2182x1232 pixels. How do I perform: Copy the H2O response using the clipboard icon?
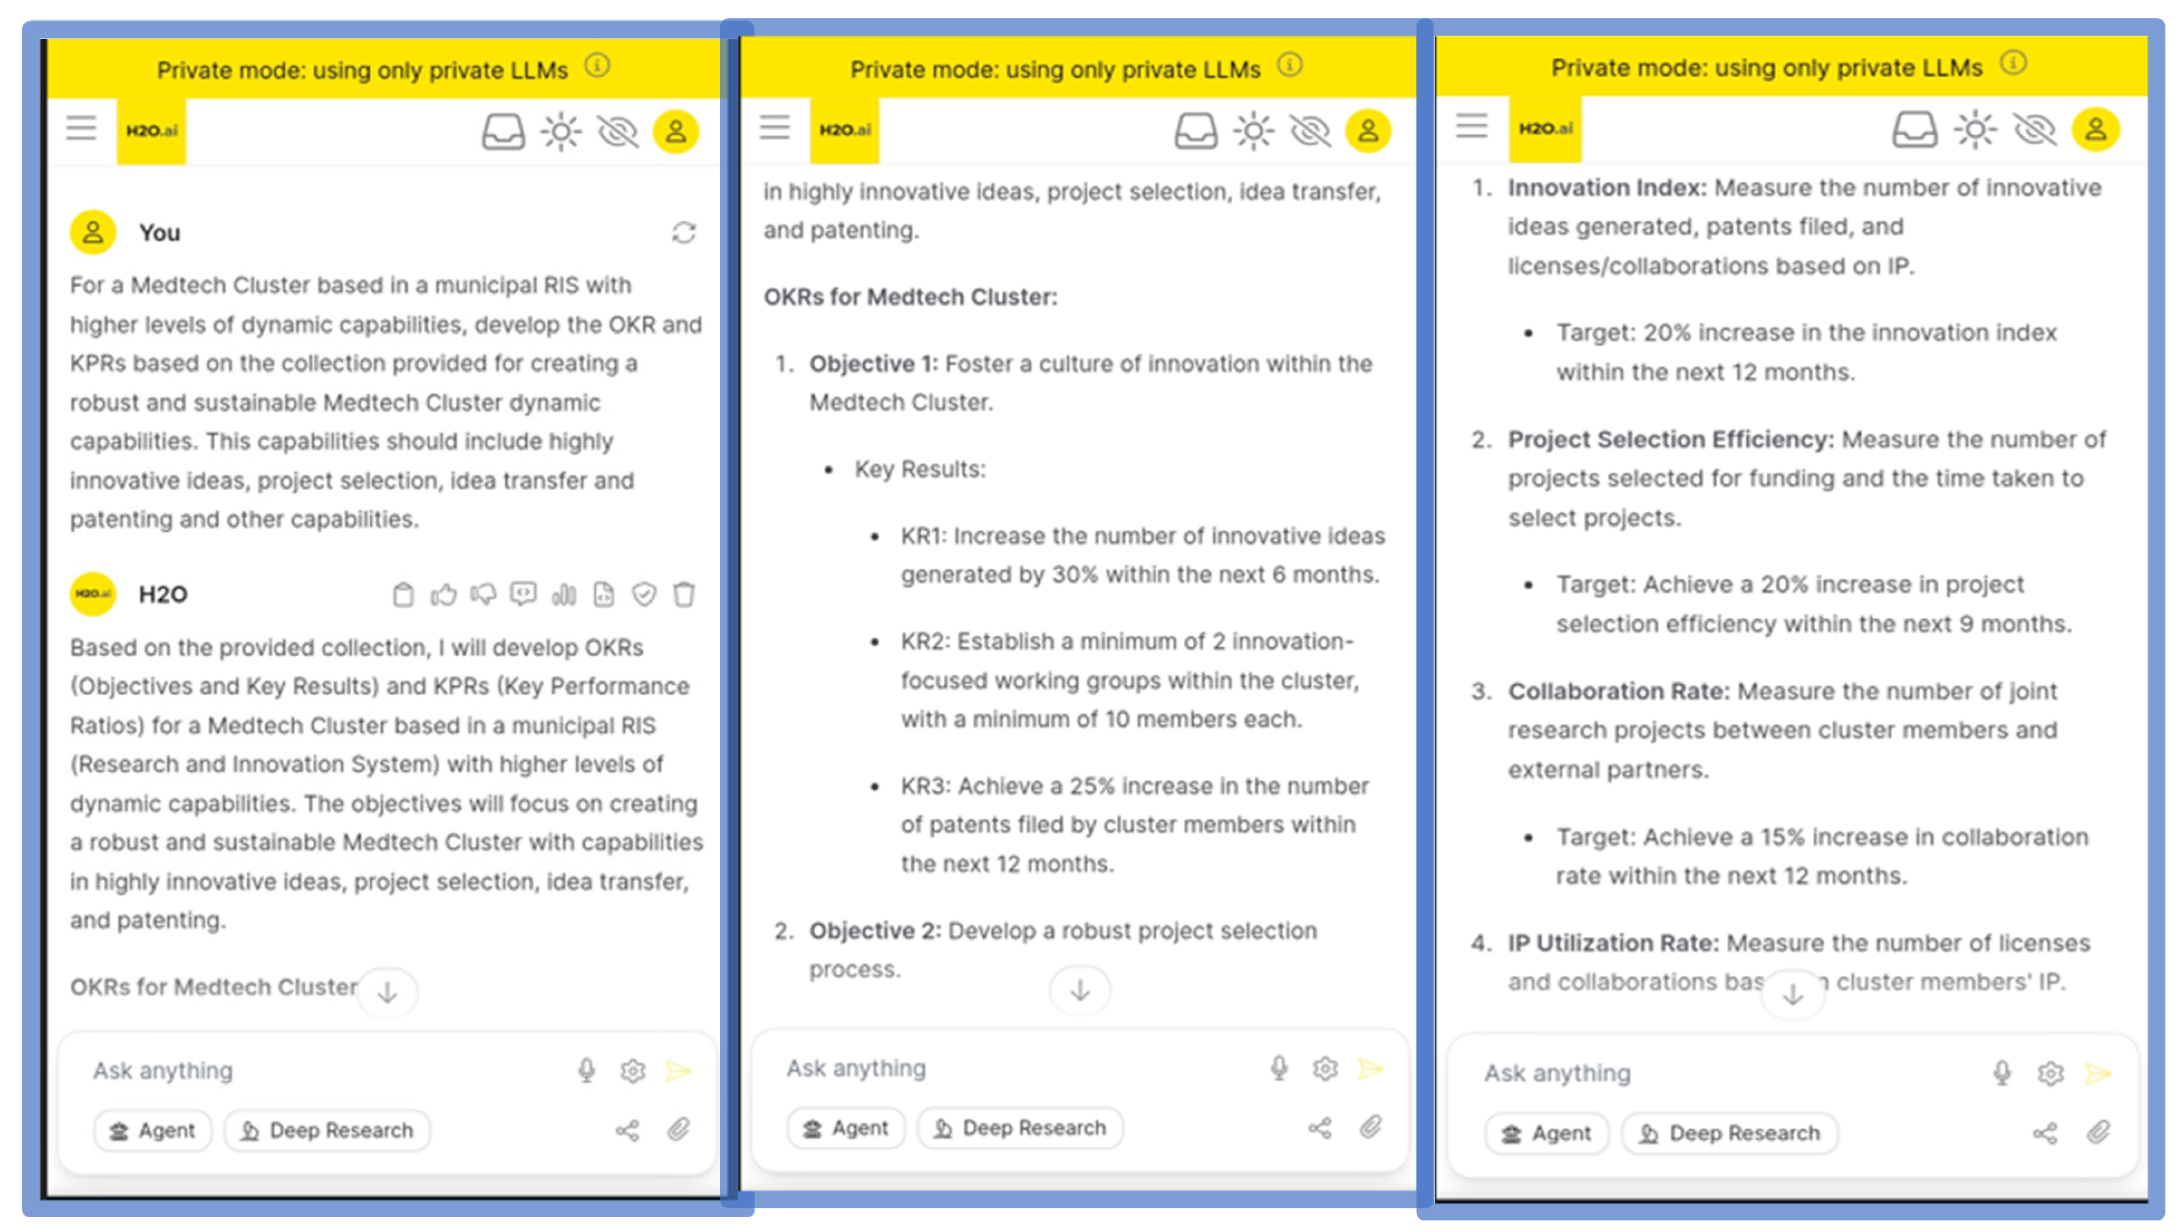[403, 594]
